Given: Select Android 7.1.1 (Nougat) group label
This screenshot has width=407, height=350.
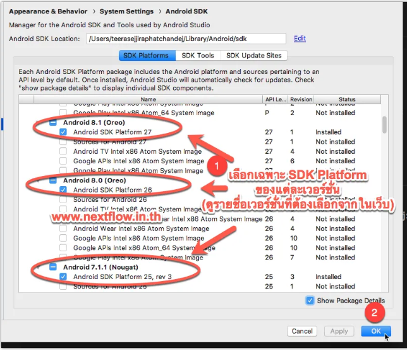Looking at the screenshot, I should click(100, 267).
